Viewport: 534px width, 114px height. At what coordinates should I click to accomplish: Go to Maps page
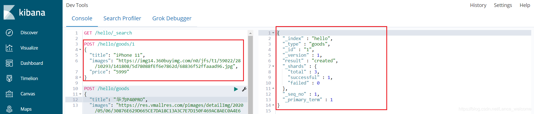coord(26,109)
